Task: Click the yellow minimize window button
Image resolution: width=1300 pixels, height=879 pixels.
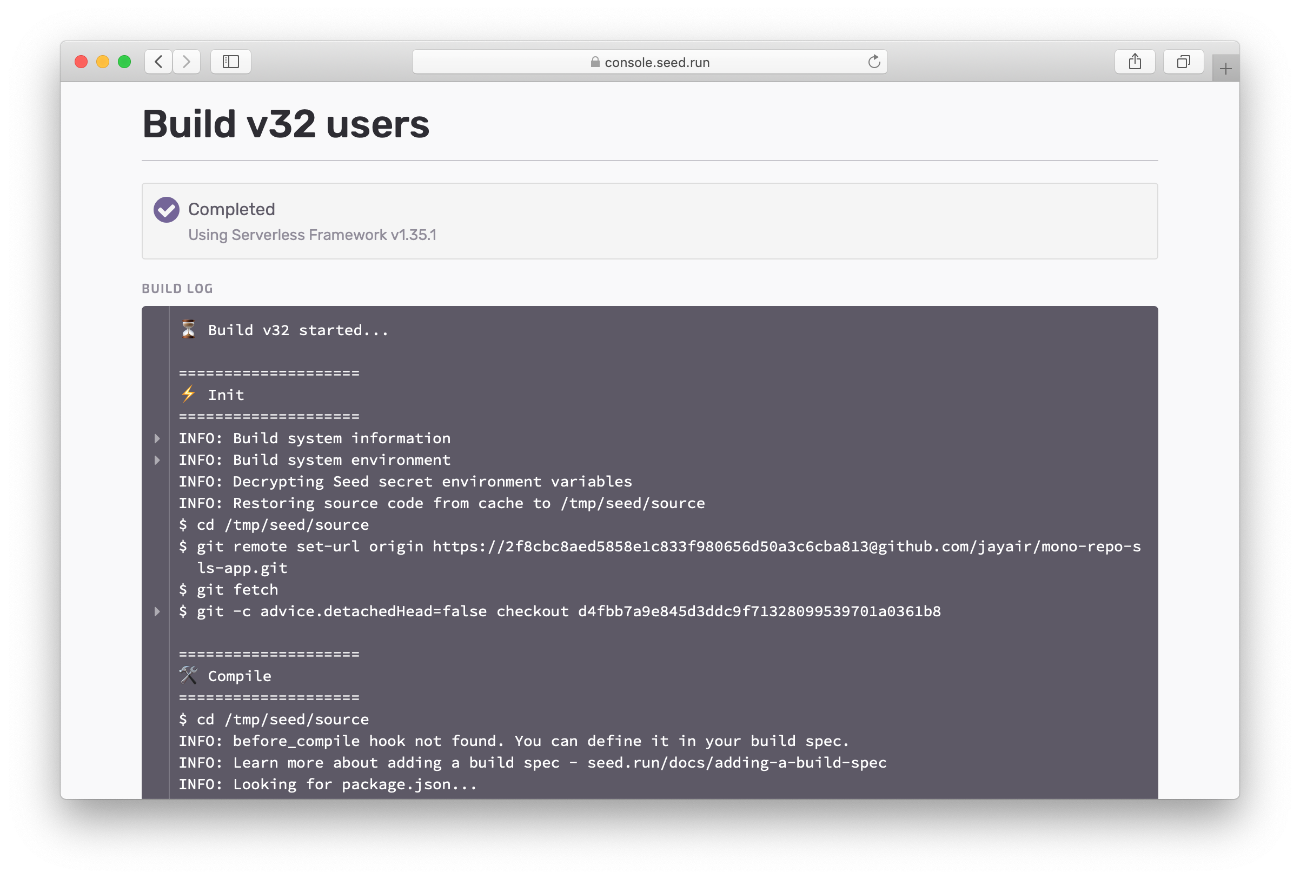Action: tap(103, 62)
